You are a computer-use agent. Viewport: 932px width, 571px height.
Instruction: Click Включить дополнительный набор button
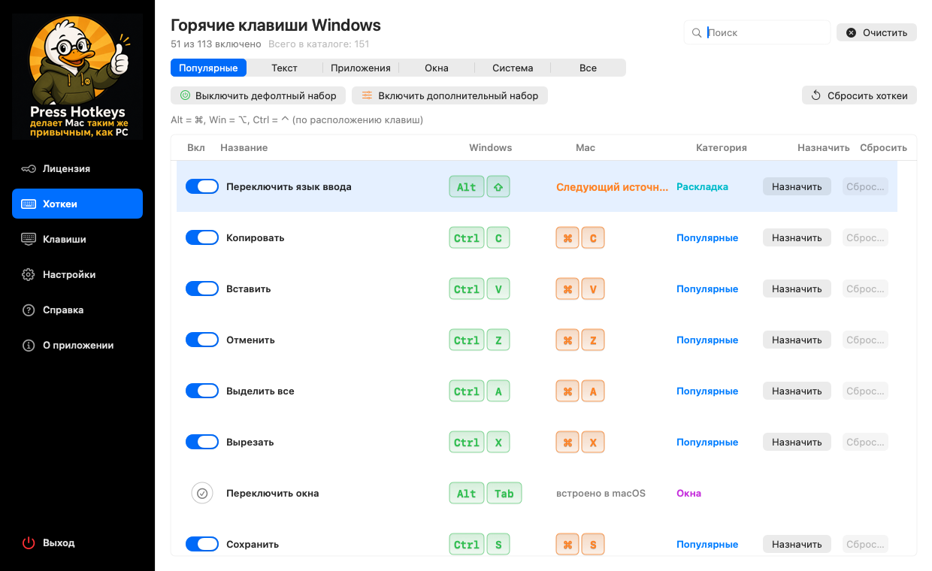(x=449, y=95)
